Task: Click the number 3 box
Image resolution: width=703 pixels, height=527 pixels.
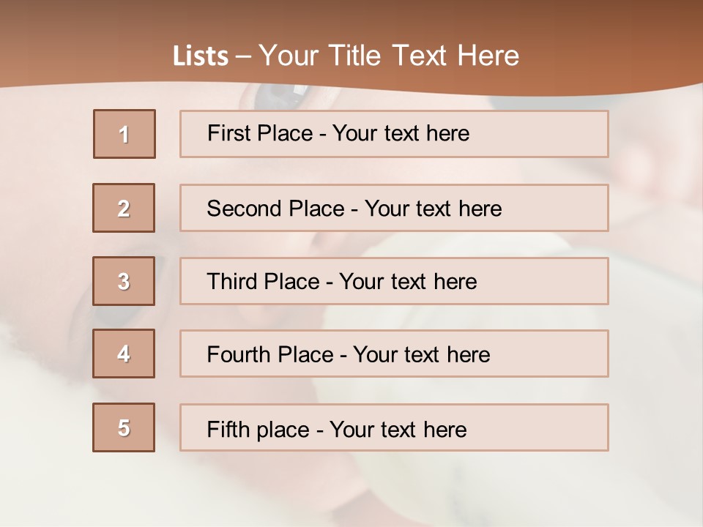Action: (124, 281)
